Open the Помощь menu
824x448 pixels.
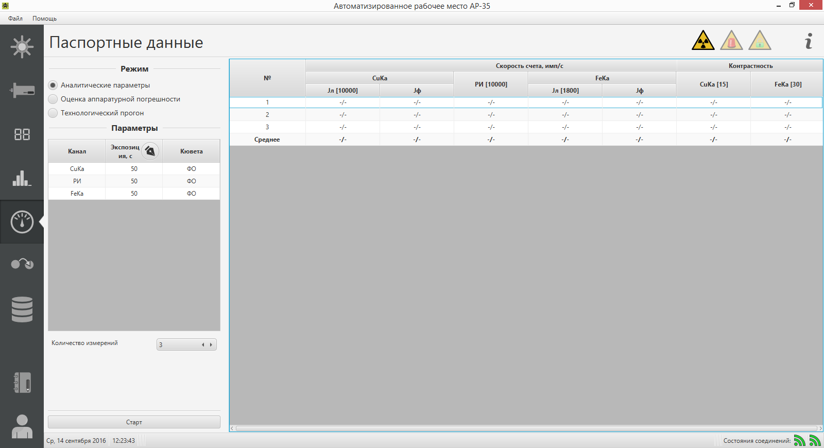pos(44,19)
